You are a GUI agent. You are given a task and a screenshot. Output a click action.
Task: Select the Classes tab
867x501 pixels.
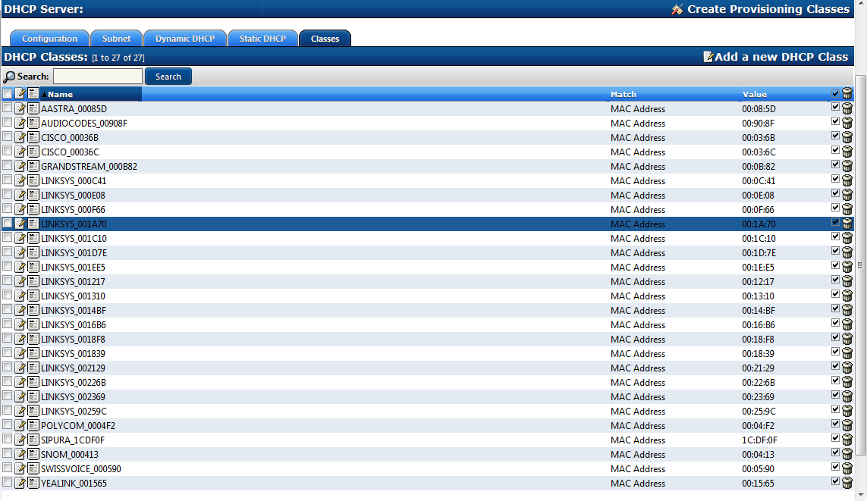(x=325, y=39)
